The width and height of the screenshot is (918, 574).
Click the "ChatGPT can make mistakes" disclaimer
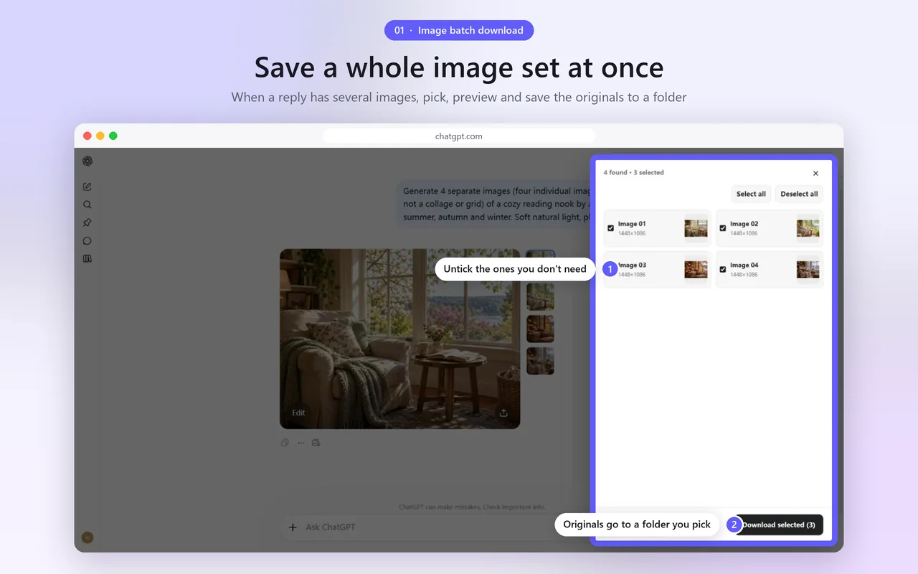click(x=472, y=507)
